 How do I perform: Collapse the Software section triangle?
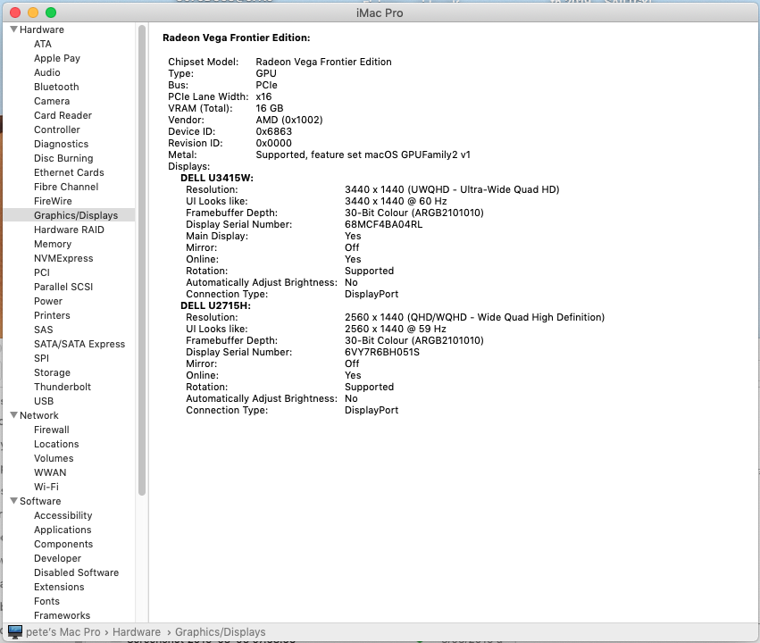(x=13, y=500)
